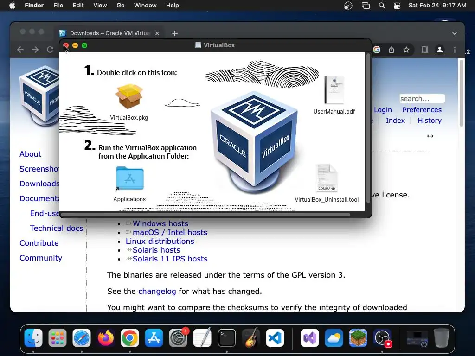The height and width of the screenshot is (356, 475).
Task: Open TextEdit from the Dock
Action: coord(202,337)
